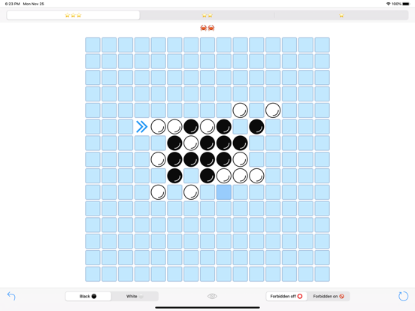Click the "6:23 PM" time in the status bar
Screen dimensions: 415x311
(x=13, y=4)
